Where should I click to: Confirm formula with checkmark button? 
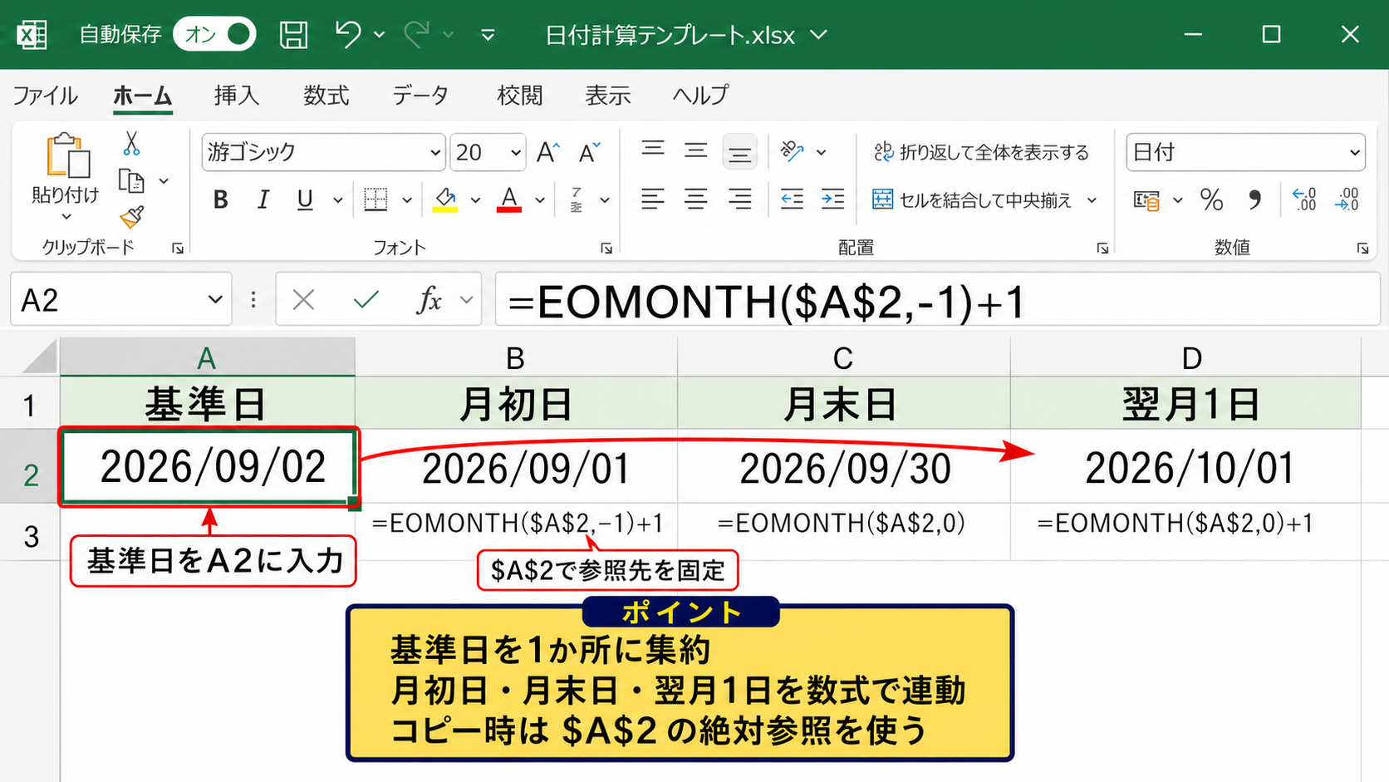[x=366, y=299]
